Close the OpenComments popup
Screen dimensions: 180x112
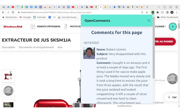click(149, 20)
